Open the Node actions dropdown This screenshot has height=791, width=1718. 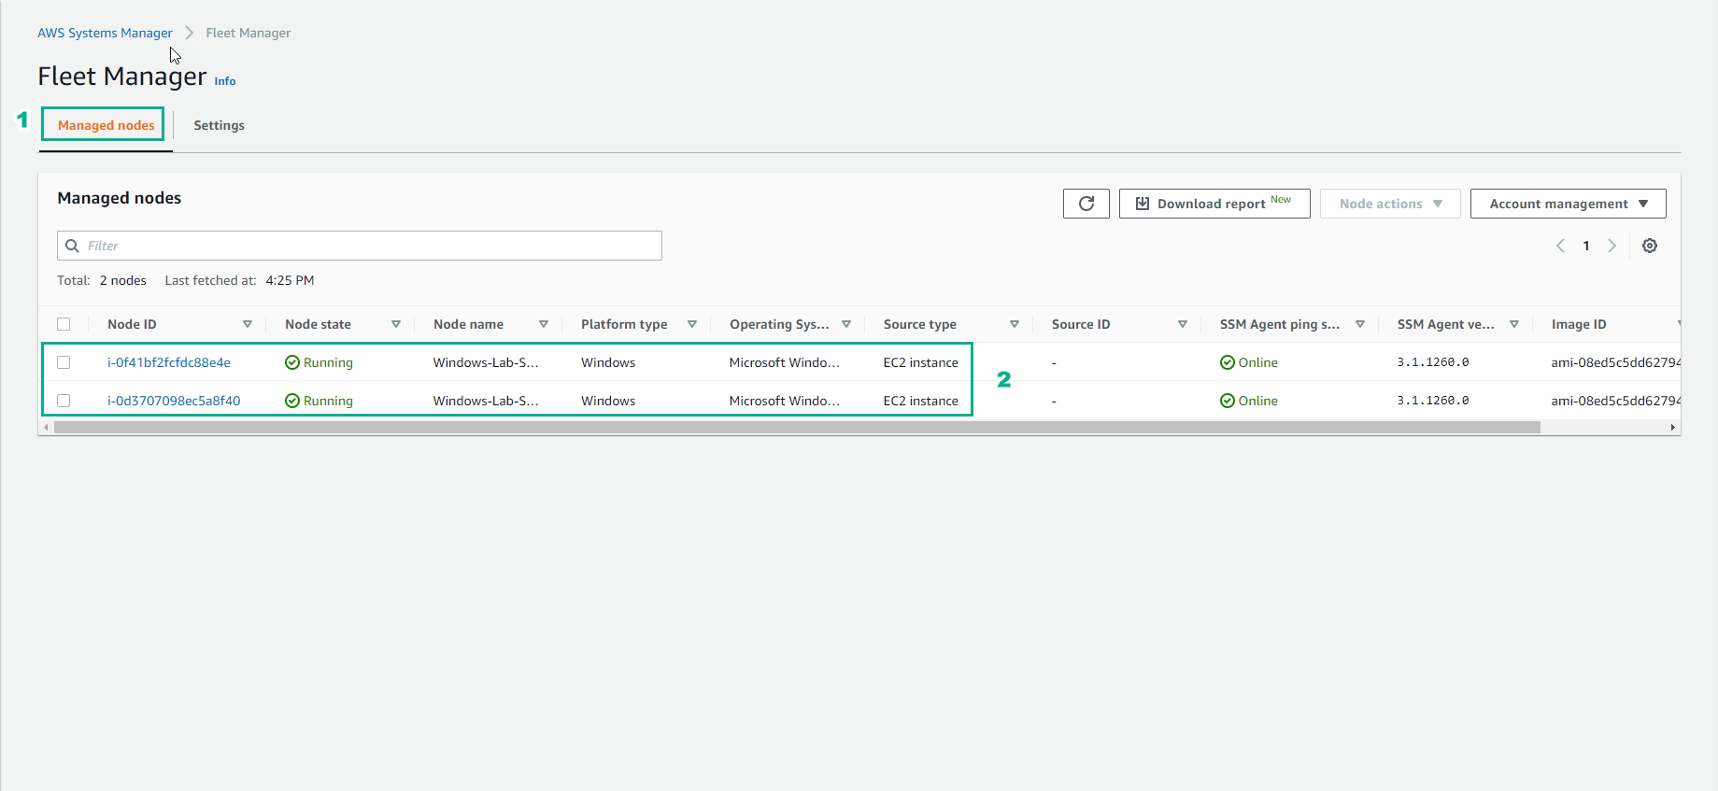tap(1390, 204)
